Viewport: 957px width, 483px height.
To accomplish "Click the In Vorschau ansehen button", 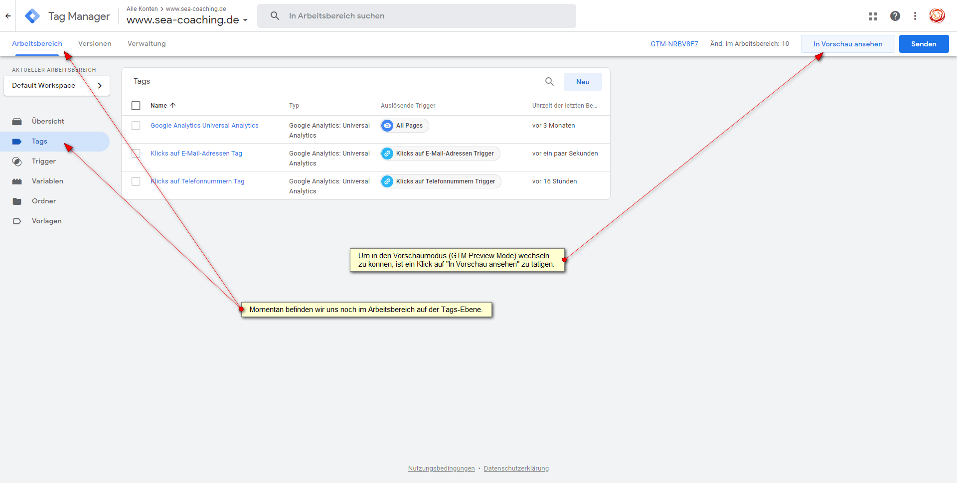I will 848,44.
